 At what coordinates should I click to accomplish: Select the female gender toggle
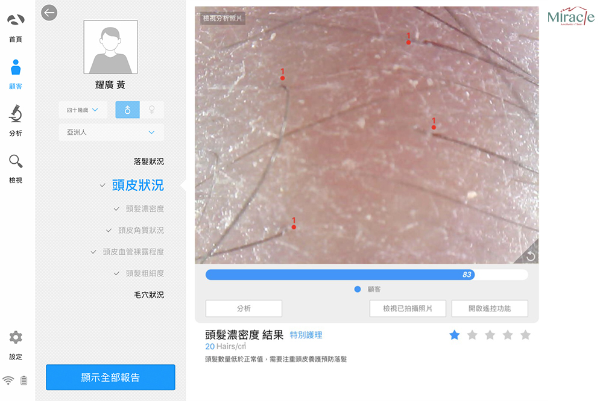152,110
